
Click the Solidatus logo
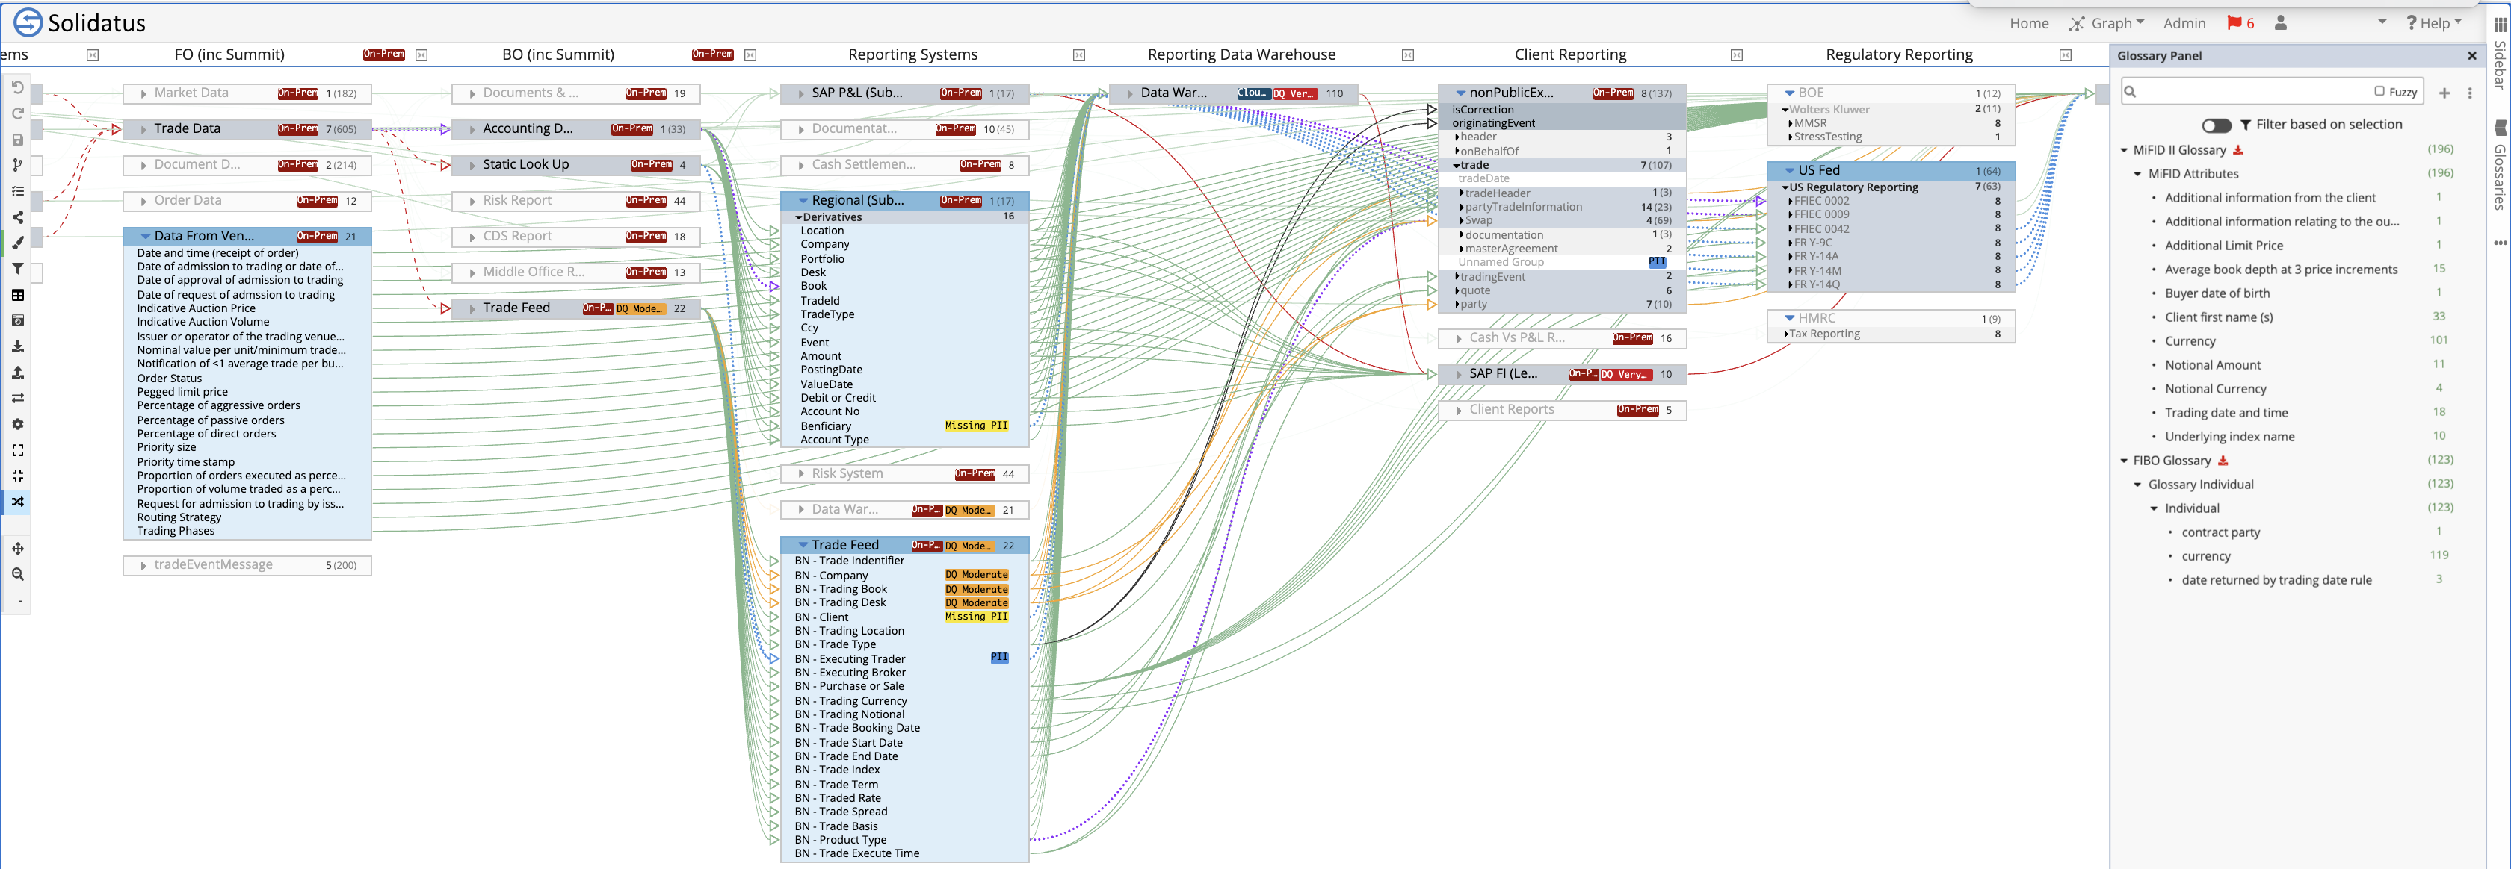78,22
